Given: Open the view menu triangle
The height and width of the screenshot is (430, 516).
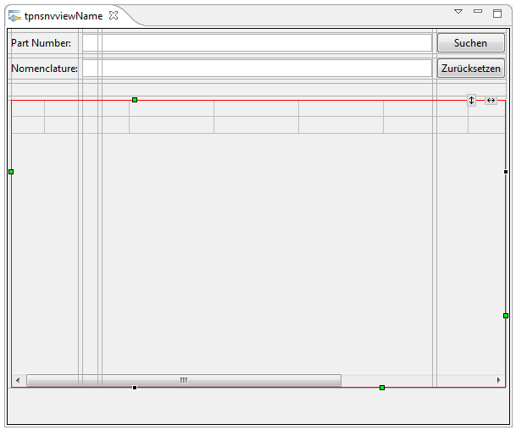Looking at the screenshot, I should (x=458, y=12).
